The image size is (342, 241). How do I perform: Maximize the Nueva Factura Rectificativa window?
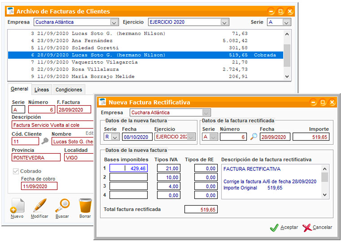point(323,102)
